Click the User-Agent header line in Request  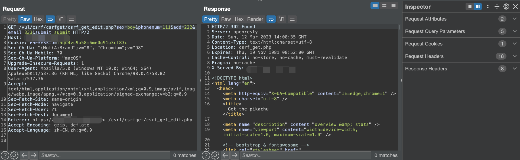[87, 73]
